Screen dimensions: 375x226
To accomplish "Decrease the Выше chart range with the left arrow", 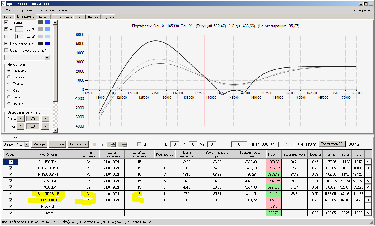I will coord(20,119).
